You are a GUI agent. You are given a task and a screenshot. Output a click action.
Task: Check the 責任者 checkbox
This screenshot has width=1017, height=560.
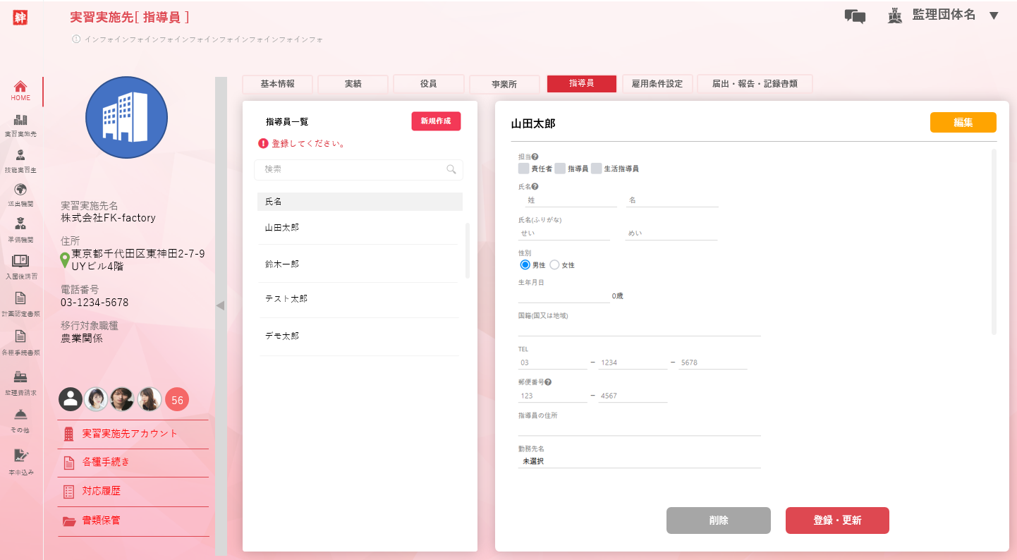click(x=523, y=169)
